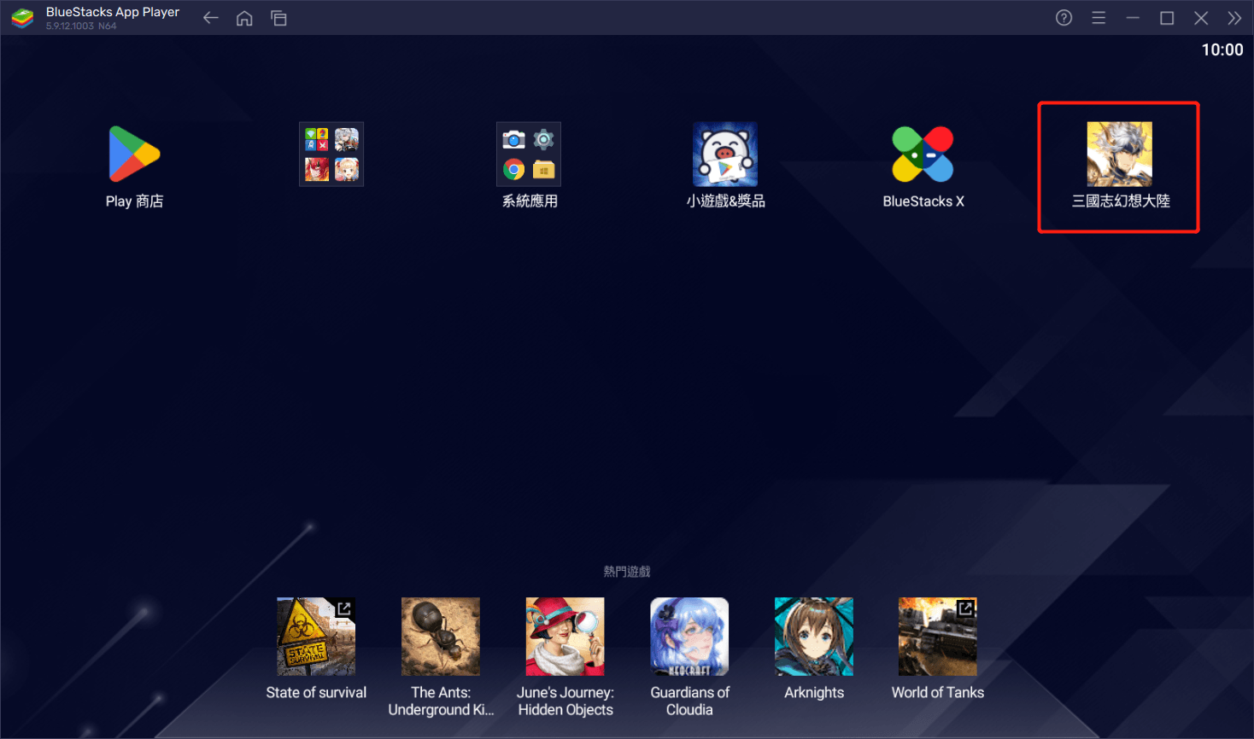Open the unnamed games folder icon
This screenshot has height=739, width=1254.
click(331, 154)
